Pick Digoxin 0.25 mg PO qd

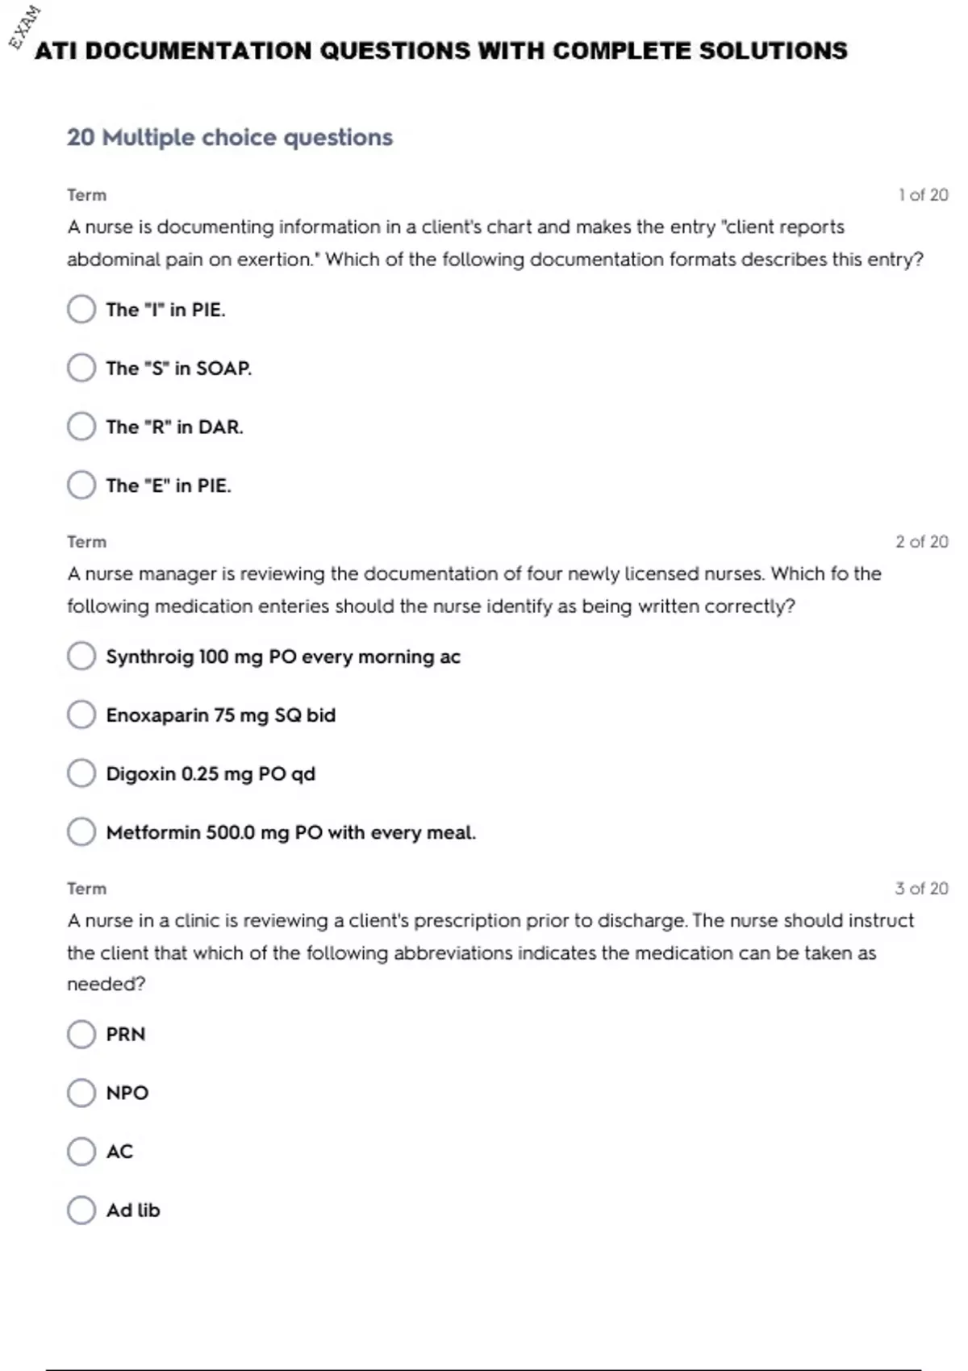(x=81, y=773)
